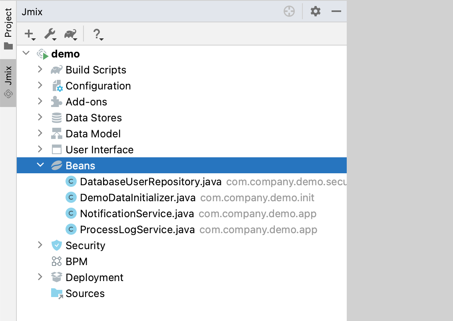
Task: Select DatabaseUserRepository.java
Action: coord(151,182)
